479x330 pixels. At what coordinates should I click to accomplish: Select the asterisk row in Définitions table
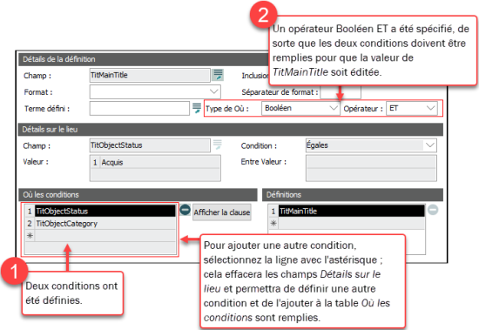(x=347, y=224)
